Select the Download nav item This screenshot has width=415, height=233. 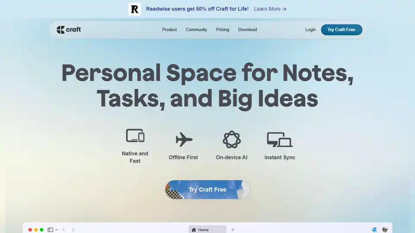point(247,30)
